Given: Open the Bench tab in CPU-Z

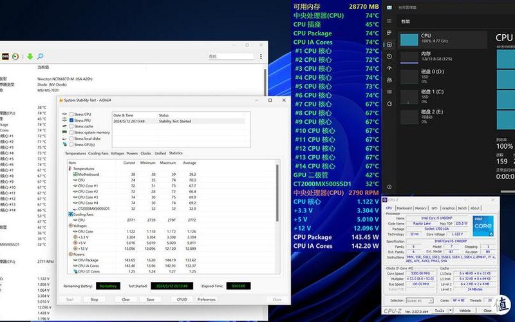Looking at the screenshot, I should pyautogui.click(x=462, y=208).
